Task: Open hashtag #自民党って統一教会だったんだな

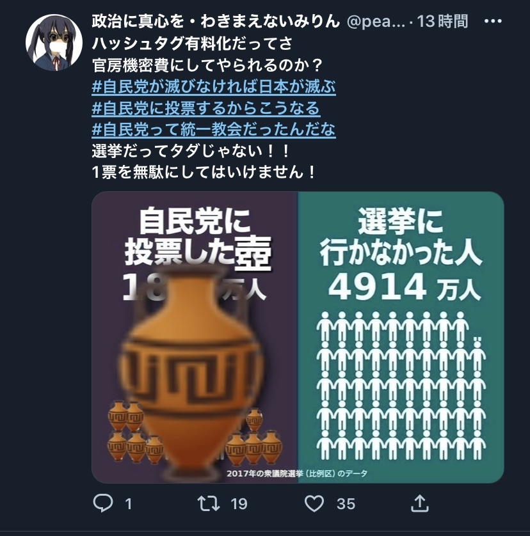Action: point(214,129)
